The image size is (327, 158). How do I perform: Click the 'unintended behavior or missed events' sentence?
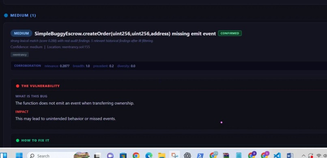(x=65, y=119)
